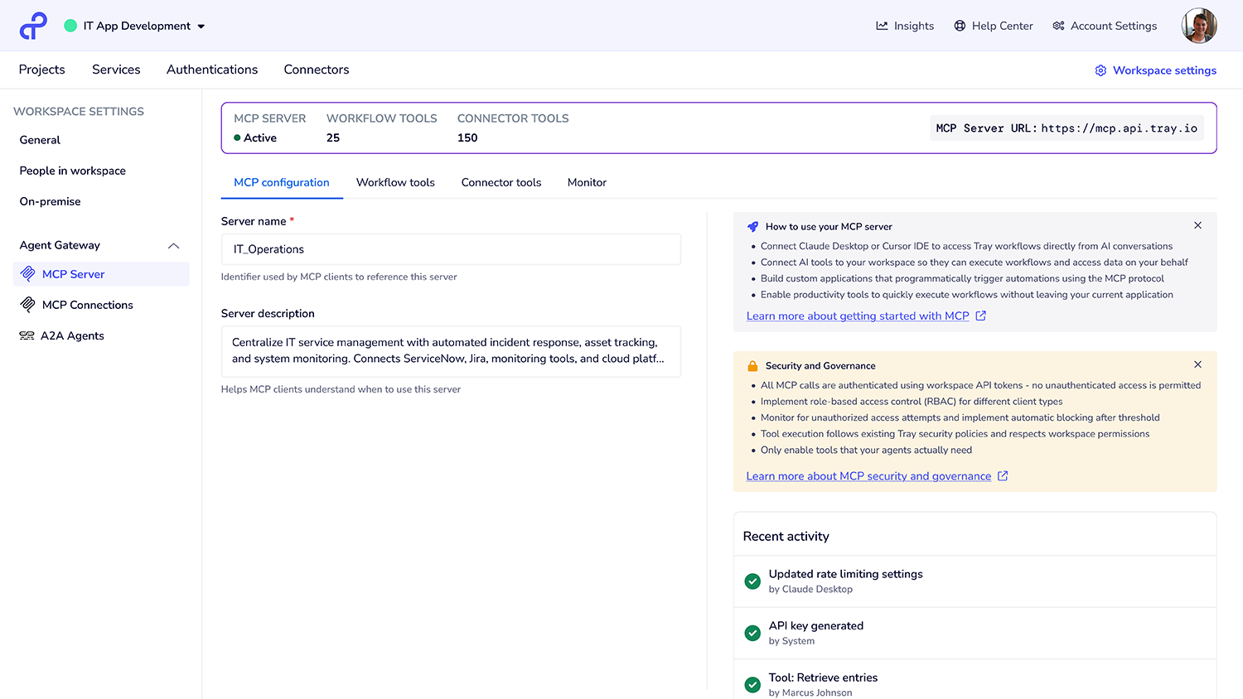Image resolution: width=1243 pixels, height=699 pixels.
Task: Select MCP Server sidebar item
Action: pyautogui.click(x=73, y=274)
